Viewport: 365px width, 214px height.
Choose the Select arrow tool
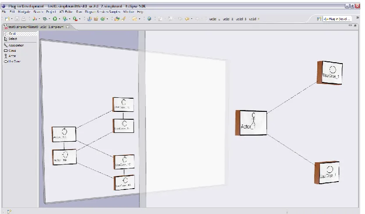tap(11, 39)
